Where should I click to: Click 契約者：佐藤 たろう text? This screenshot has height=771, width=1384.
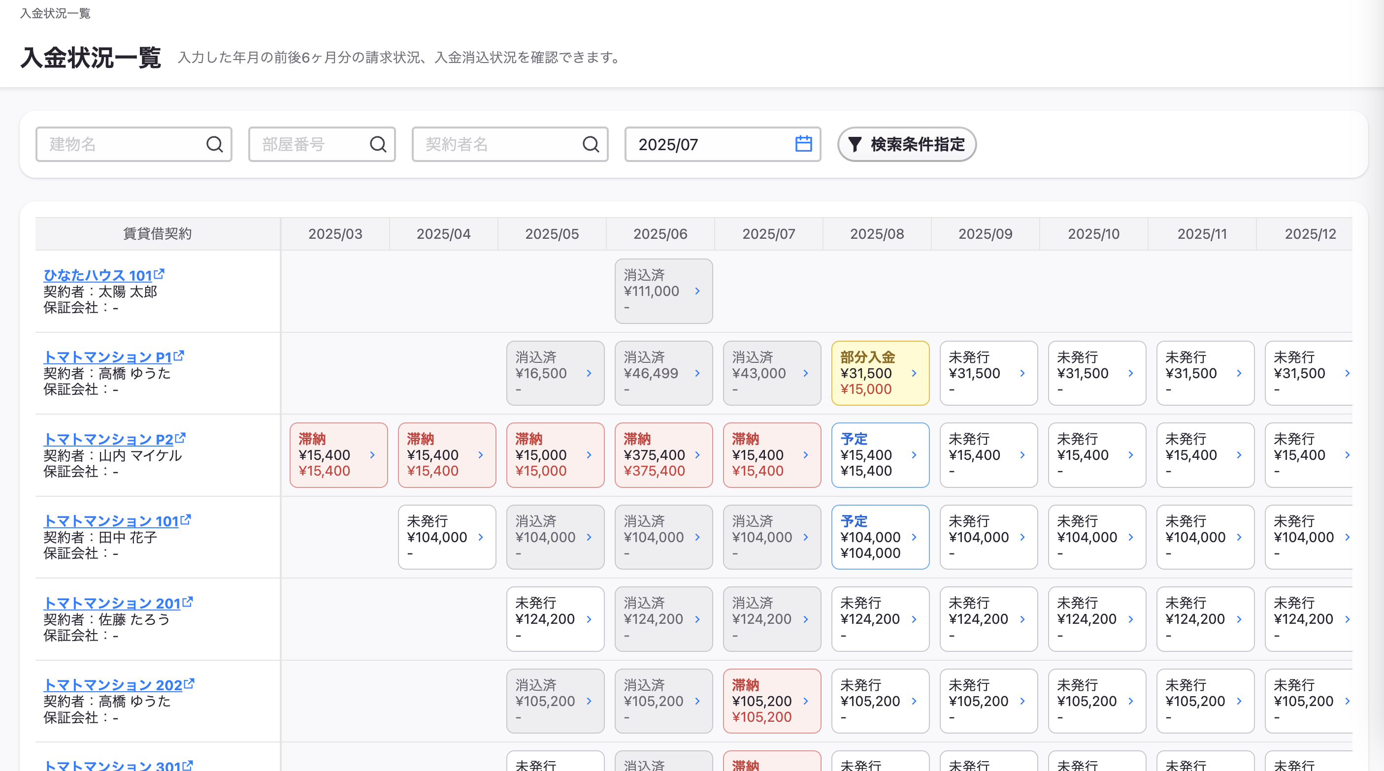(107, 619)
